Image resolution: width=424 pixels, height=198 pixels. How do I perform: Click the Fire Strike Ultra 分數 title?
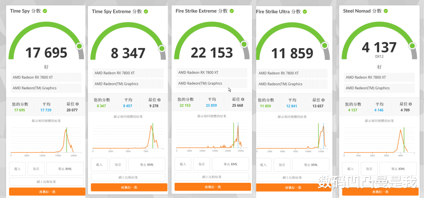[278, 12]
